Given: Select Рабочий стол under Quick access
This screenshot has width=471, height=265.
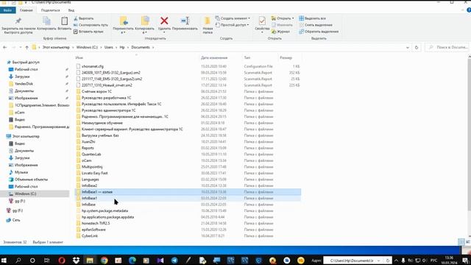Looking at the screenshot, I should point(26,69).
